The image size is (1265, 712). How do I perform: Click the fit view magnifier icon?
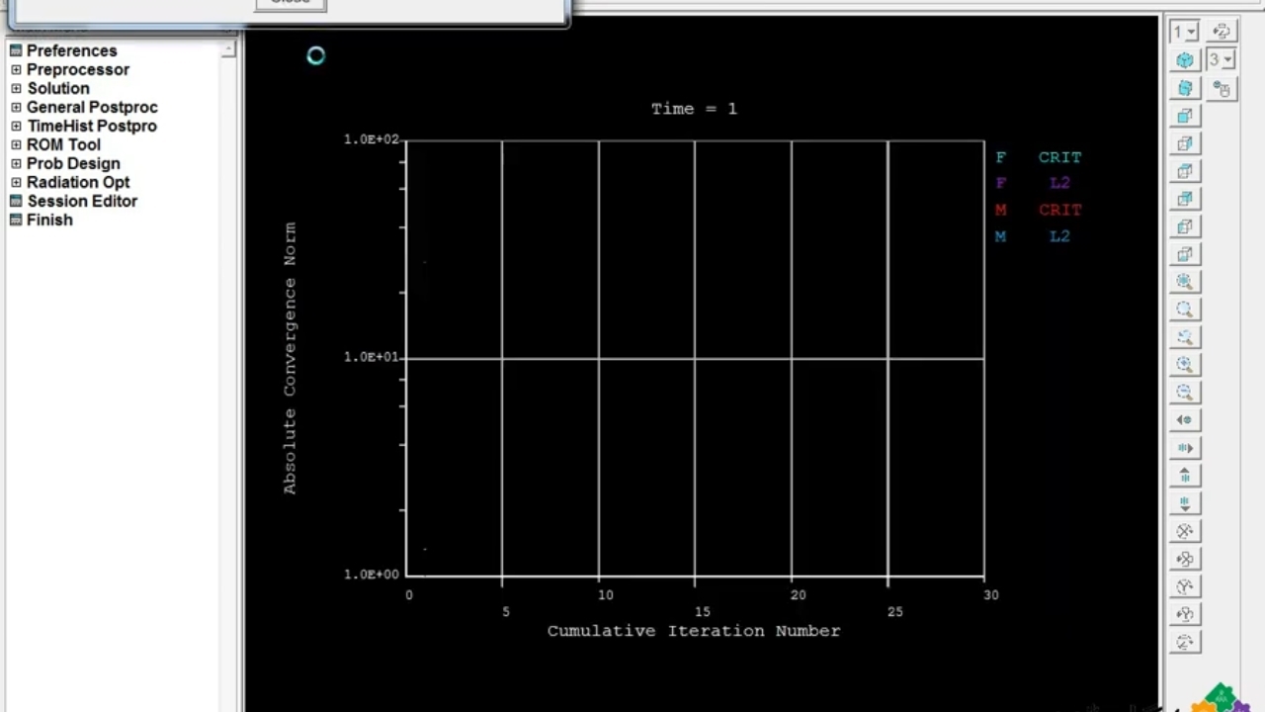pyautogui.click(x=1185, y=282)
